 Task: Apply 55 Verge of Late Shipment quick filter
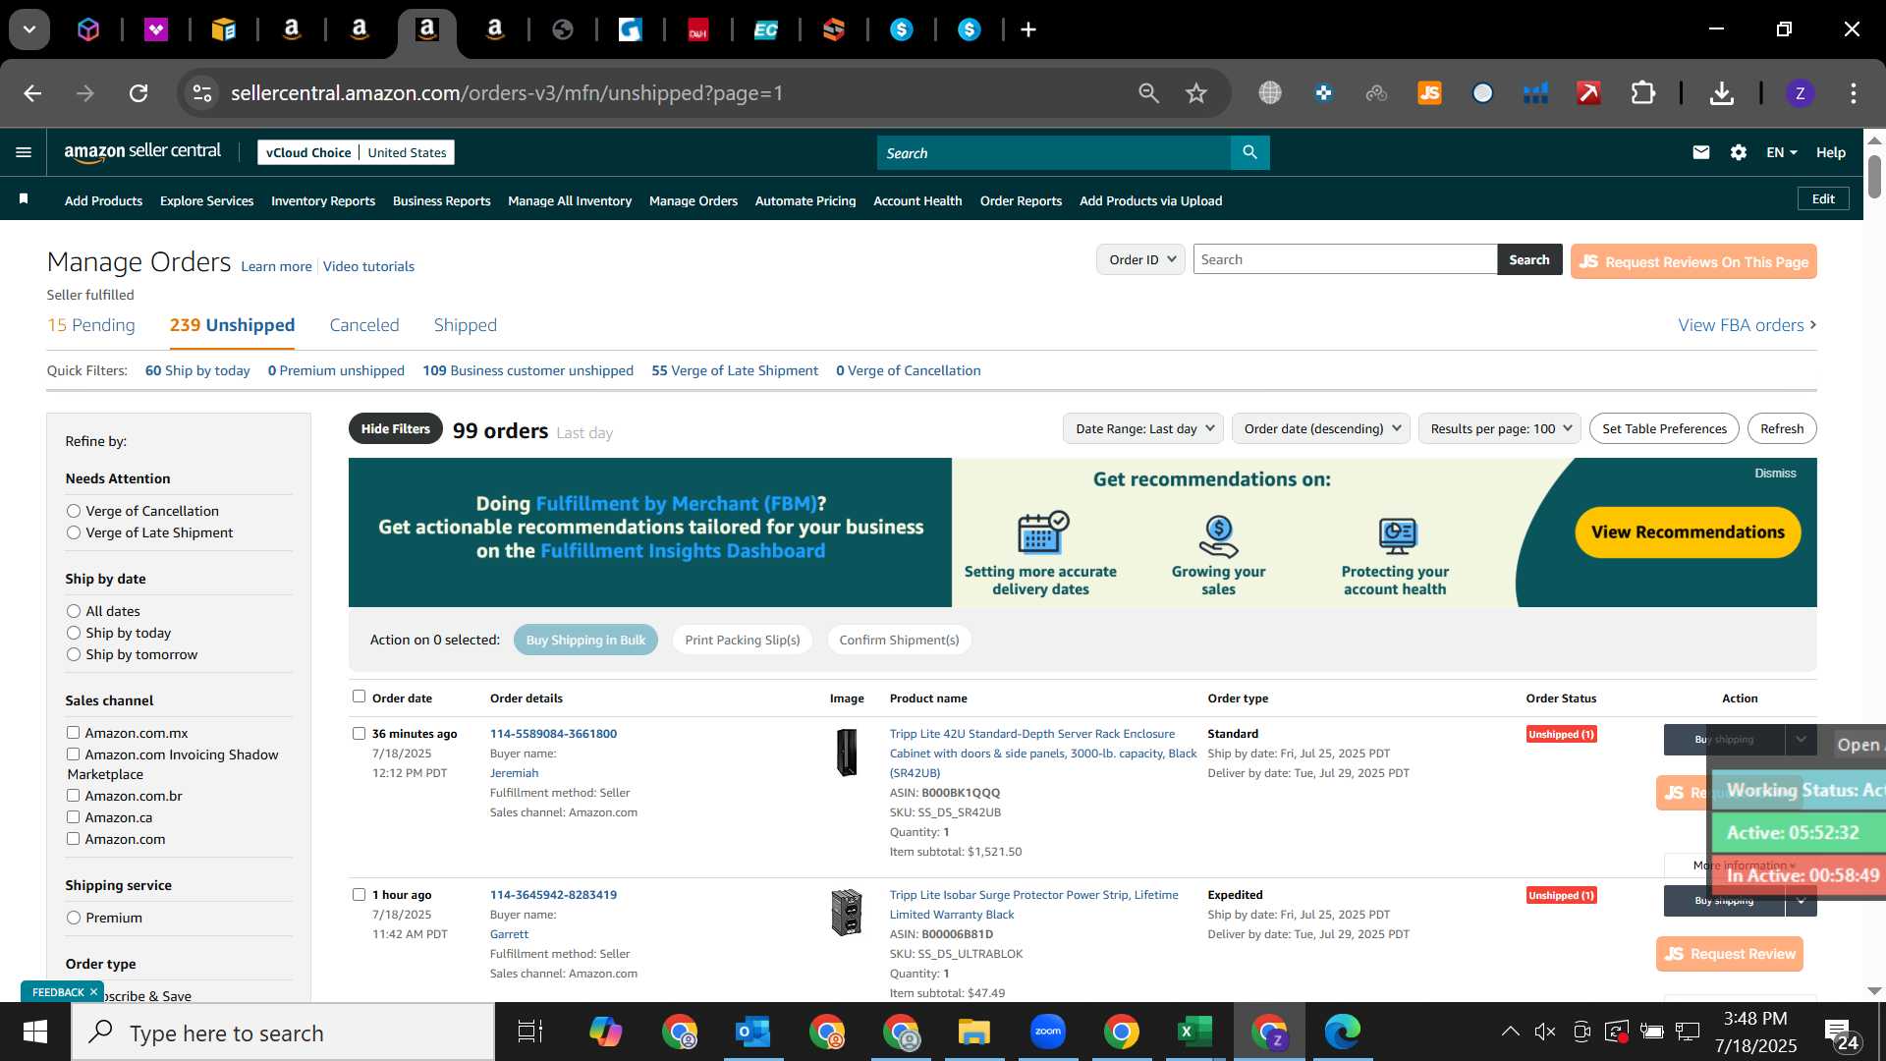(734, 370)
